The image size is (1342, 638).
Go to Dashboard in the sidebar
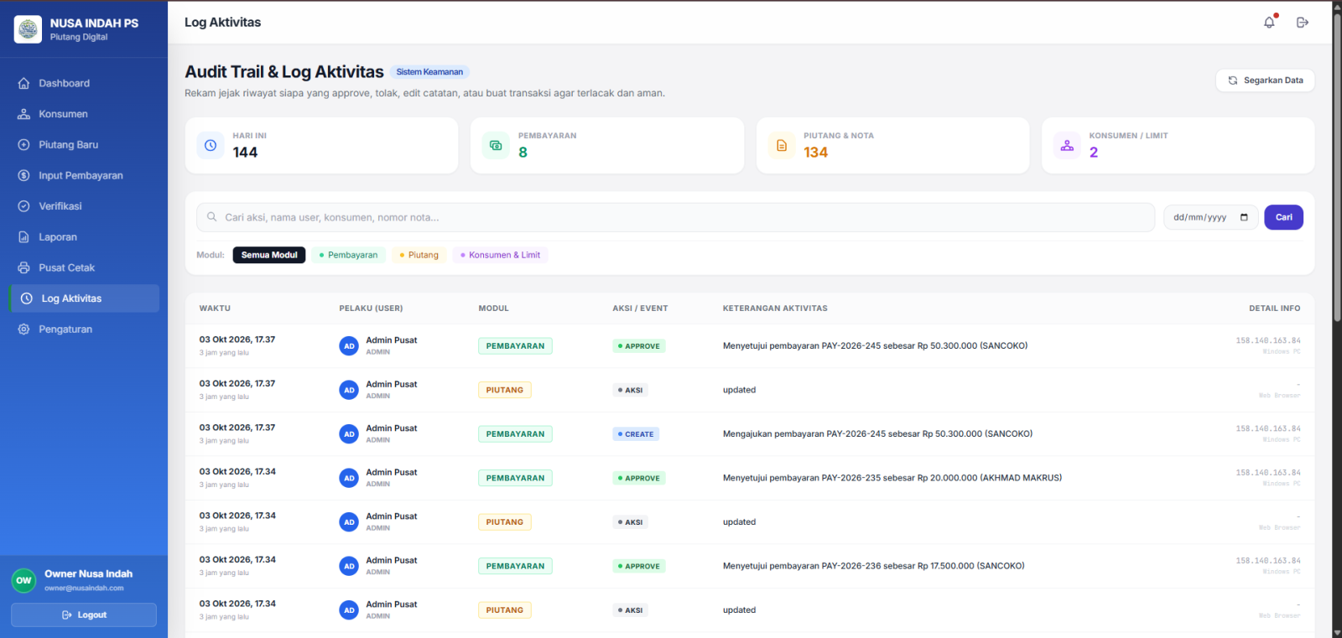click(x=84, y=83)
